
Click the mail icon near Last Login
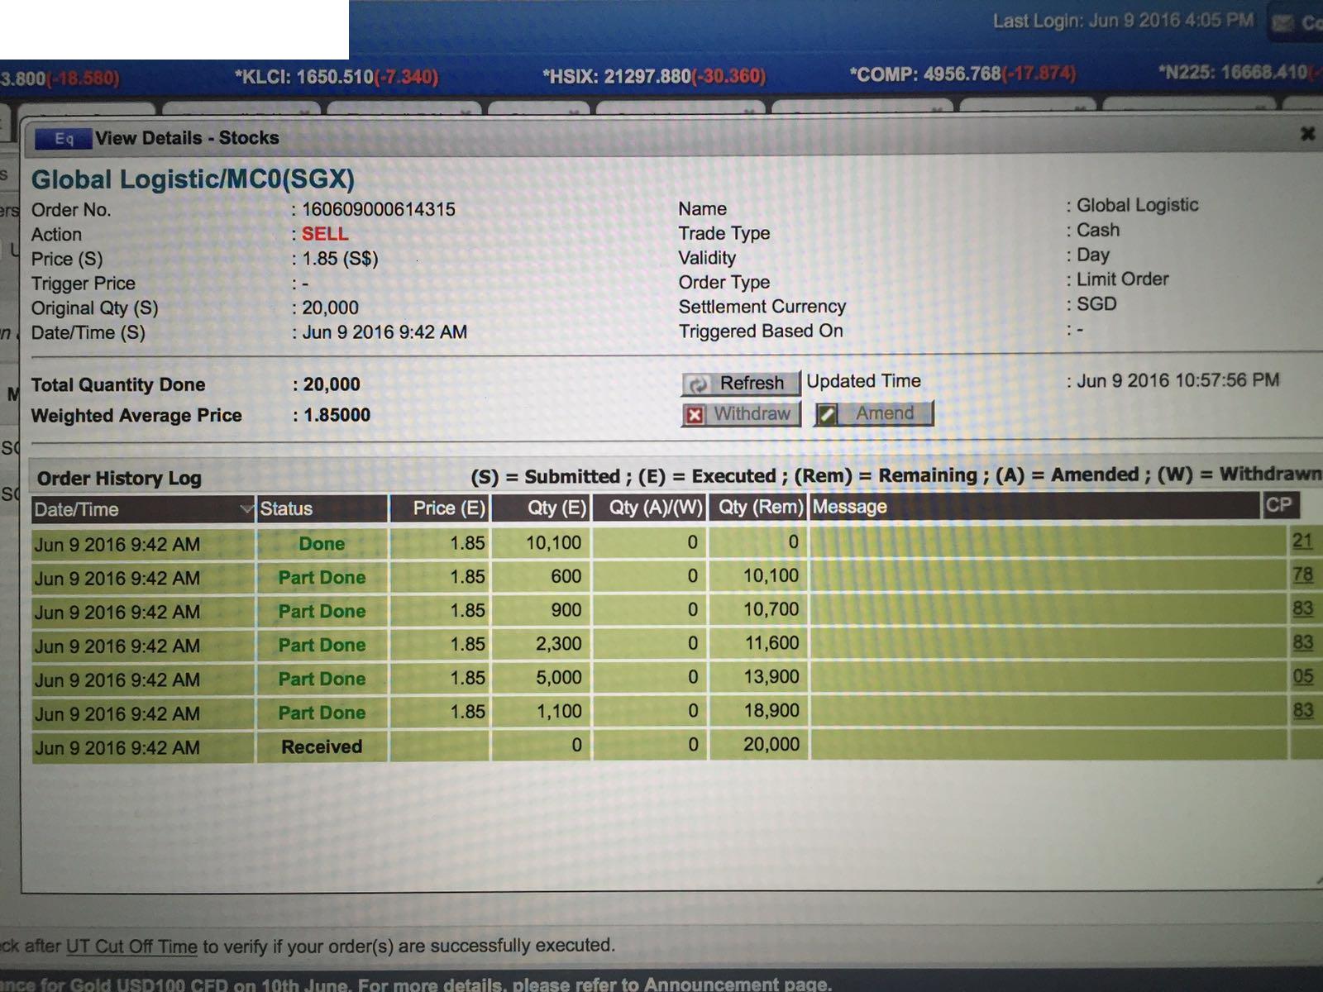(x=1282, y=23)
